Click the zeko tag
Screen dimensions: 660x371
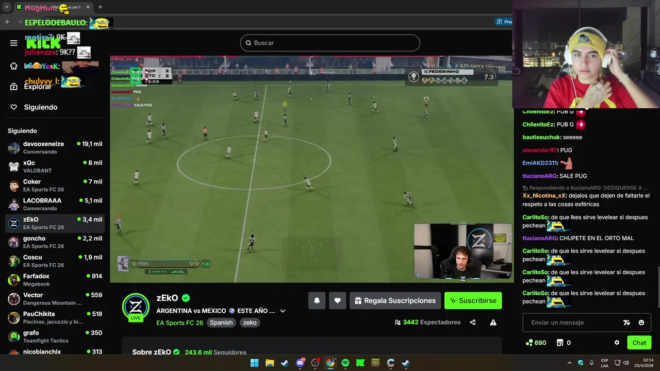250,323
